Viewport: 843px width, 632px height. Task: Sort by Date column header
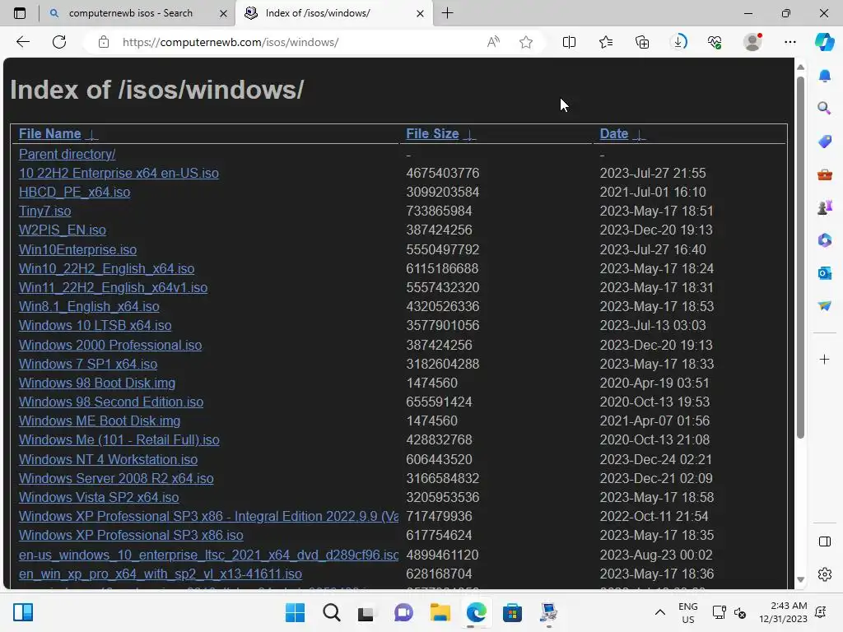[614, 134]
